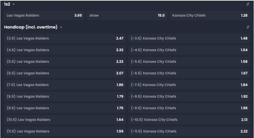Collapse the 1x2 market section
The width and height of the screenshot is (254, 138).
tap(14, 4)
